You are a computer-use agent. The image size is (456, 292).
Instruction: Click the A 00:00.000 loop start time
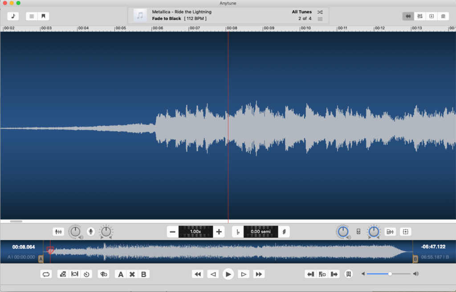click(x=21, y=257)
